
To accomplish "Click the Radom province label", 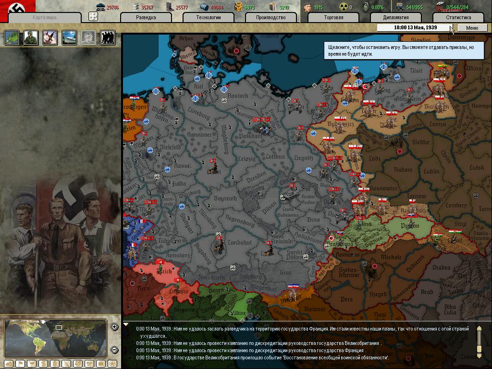I will (x=403, y=170).
